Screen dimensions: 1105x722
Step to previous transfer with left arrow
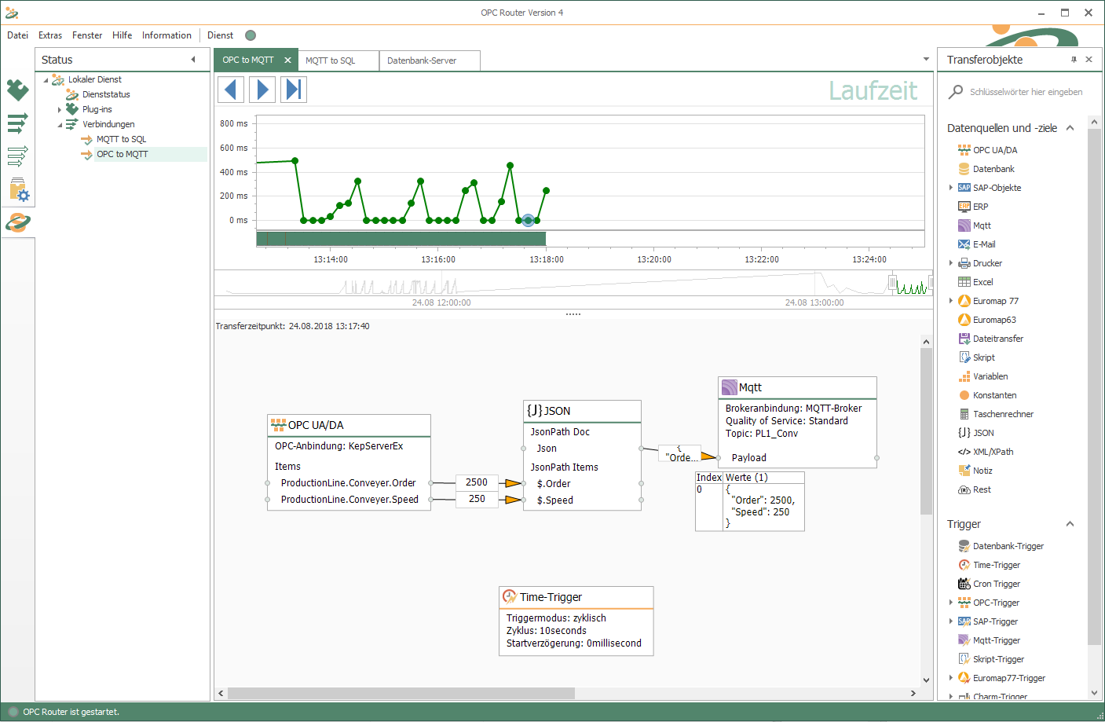(x=230, y=90)
